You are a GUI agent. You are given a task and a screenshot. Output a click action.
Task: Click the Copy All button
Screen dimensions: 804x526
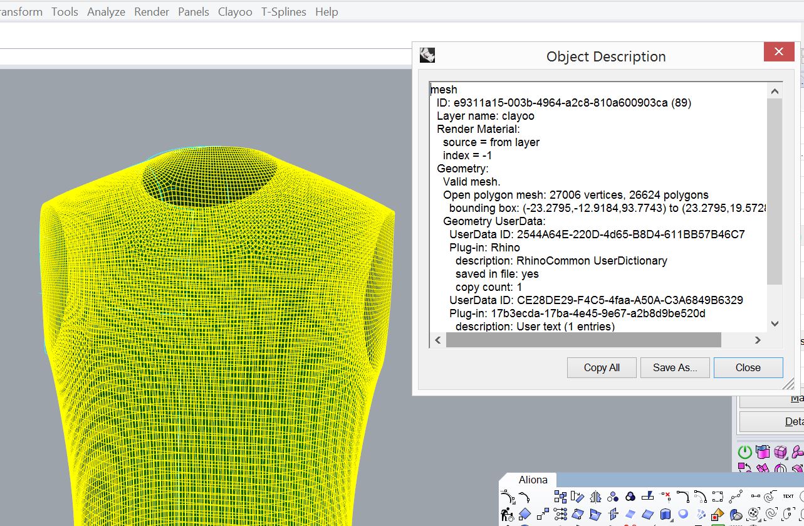point(602,368)
